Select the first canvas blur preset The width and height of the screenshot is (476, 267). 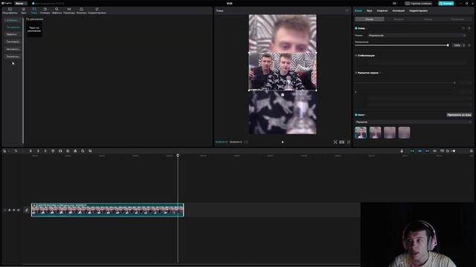coord(361,133)
